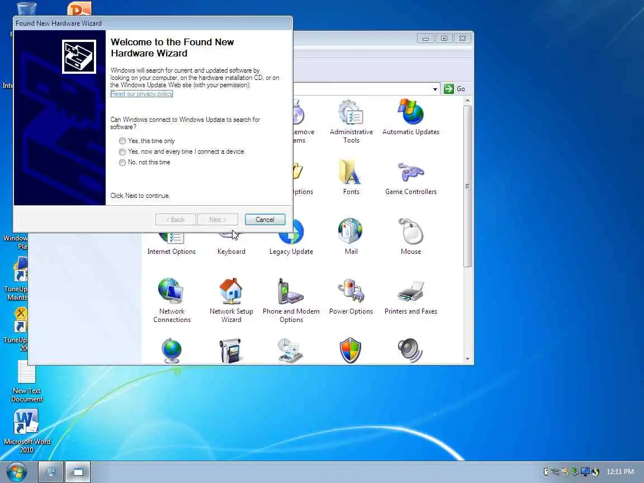This screenshot has width=644, height=483.
Task: Click the globe icon in bottom row
Action: (171, 351)
